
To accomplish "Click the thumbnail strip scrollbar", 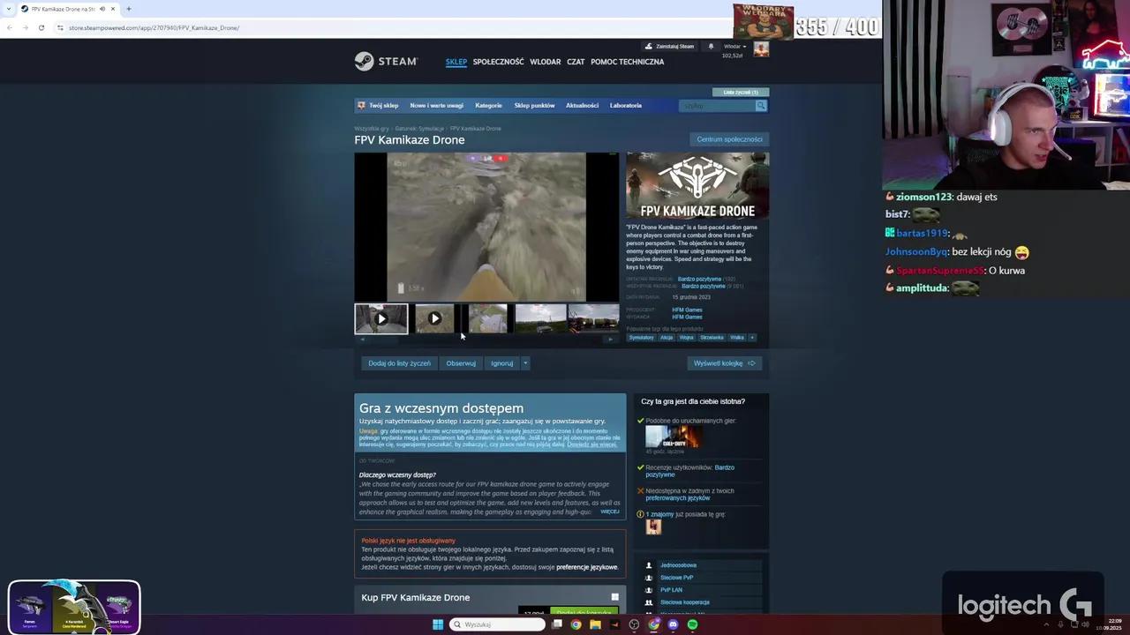I will coord(486,339).
